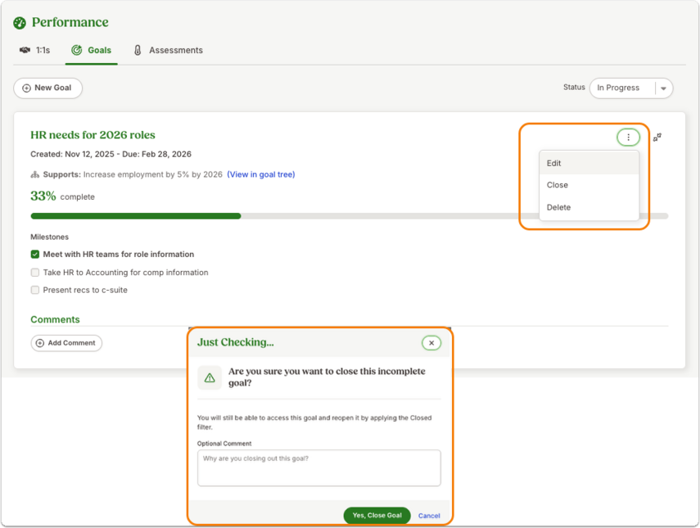
Task: Focus the Optional Comment text box
Action: [318, 467]
